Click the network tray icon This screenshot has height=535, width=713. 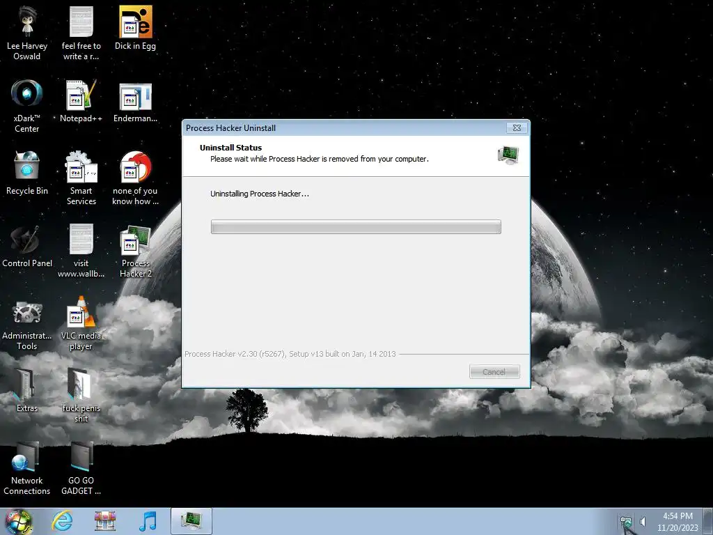(x=626, y=522)
